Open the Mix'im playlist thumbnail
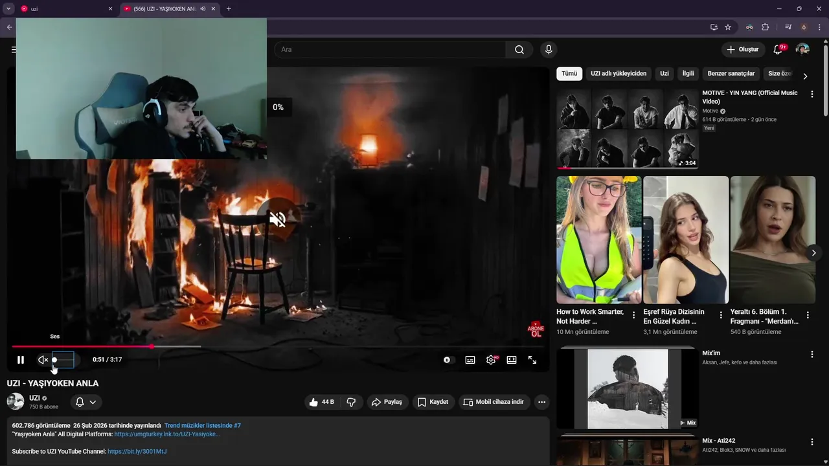This screenshot has height=466, width=829. [627, 388]
